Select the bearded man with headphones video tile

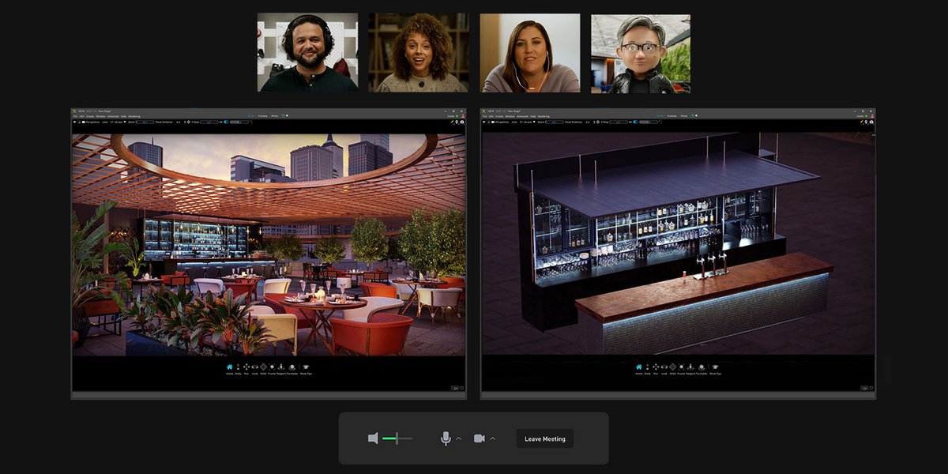pos(307,53)
